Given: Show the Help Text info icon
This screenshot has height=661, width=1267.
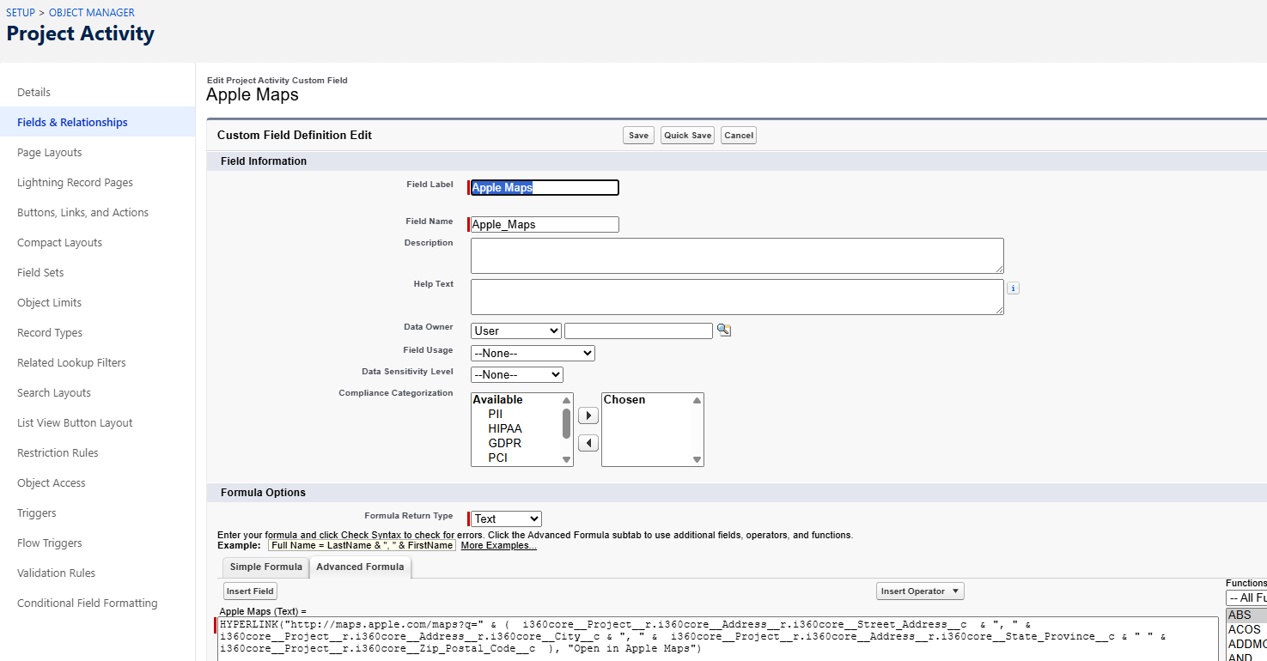Looking at the screenshot, I should (1014, 288).
